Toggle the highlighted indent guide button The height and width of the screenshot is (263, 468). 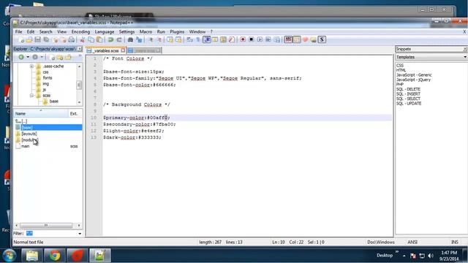click(x=207, y=39)
